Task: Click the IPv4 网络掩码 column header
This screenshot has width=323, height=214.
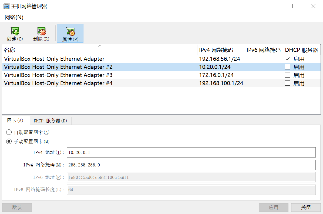Action: pos(221,50)
